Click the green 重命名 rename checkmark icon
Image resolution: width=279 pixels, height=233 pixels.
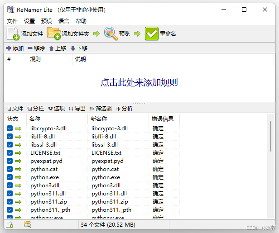[x=151, y=33]
